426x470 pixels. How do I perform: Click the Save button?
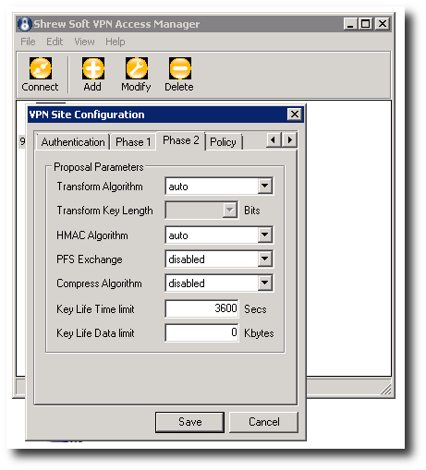pos(189,422)
